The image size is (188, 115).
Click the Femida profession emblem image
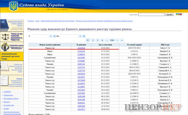5,47
